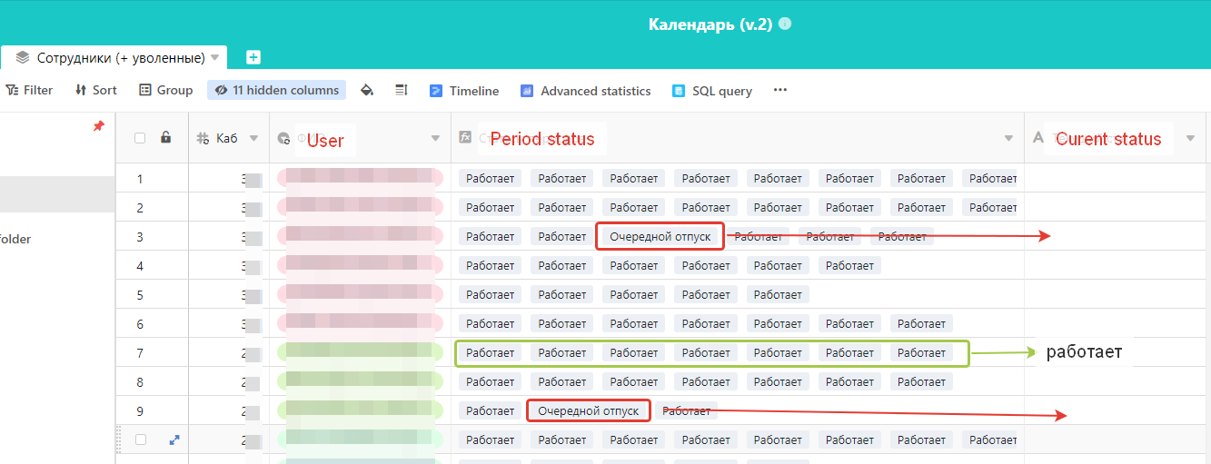This screenshot has height=464, width=1211.
Task: Open the three-dots more options menu
Action: pos(779,90)
